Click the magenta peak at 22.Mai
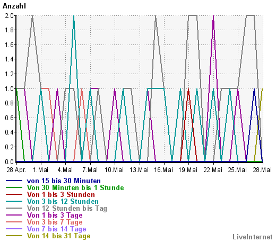This screenshot has height=242, width=276. pos(213,17)
